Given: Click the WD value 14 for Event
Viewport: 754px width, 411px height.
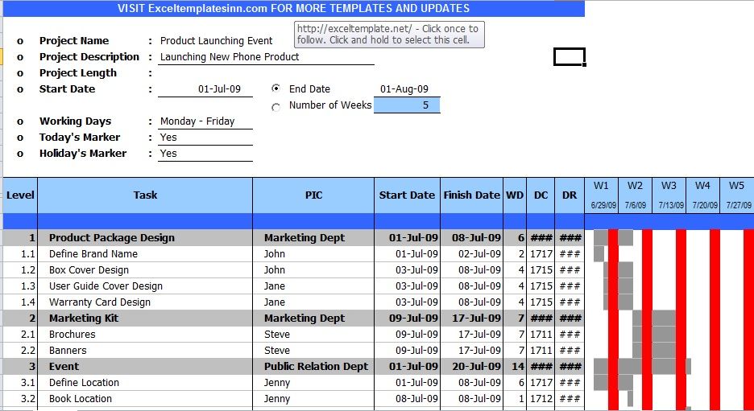Looking at the screenshot, I should point(515,366).
